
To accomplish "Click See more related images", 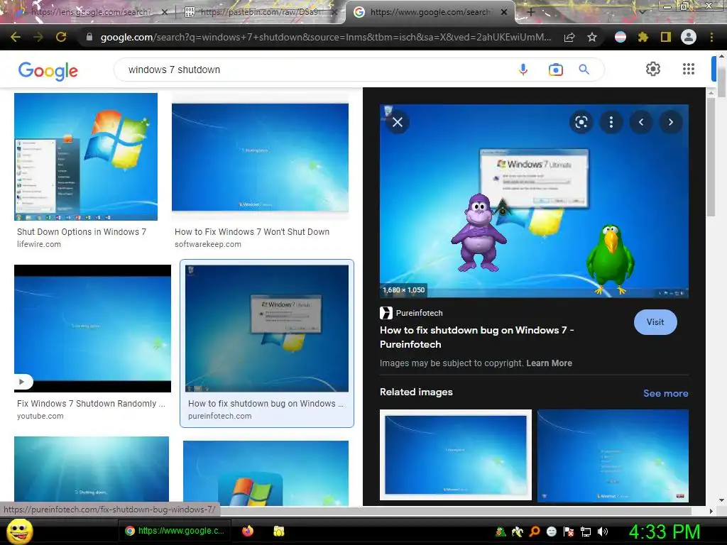I will pos(665,393).
